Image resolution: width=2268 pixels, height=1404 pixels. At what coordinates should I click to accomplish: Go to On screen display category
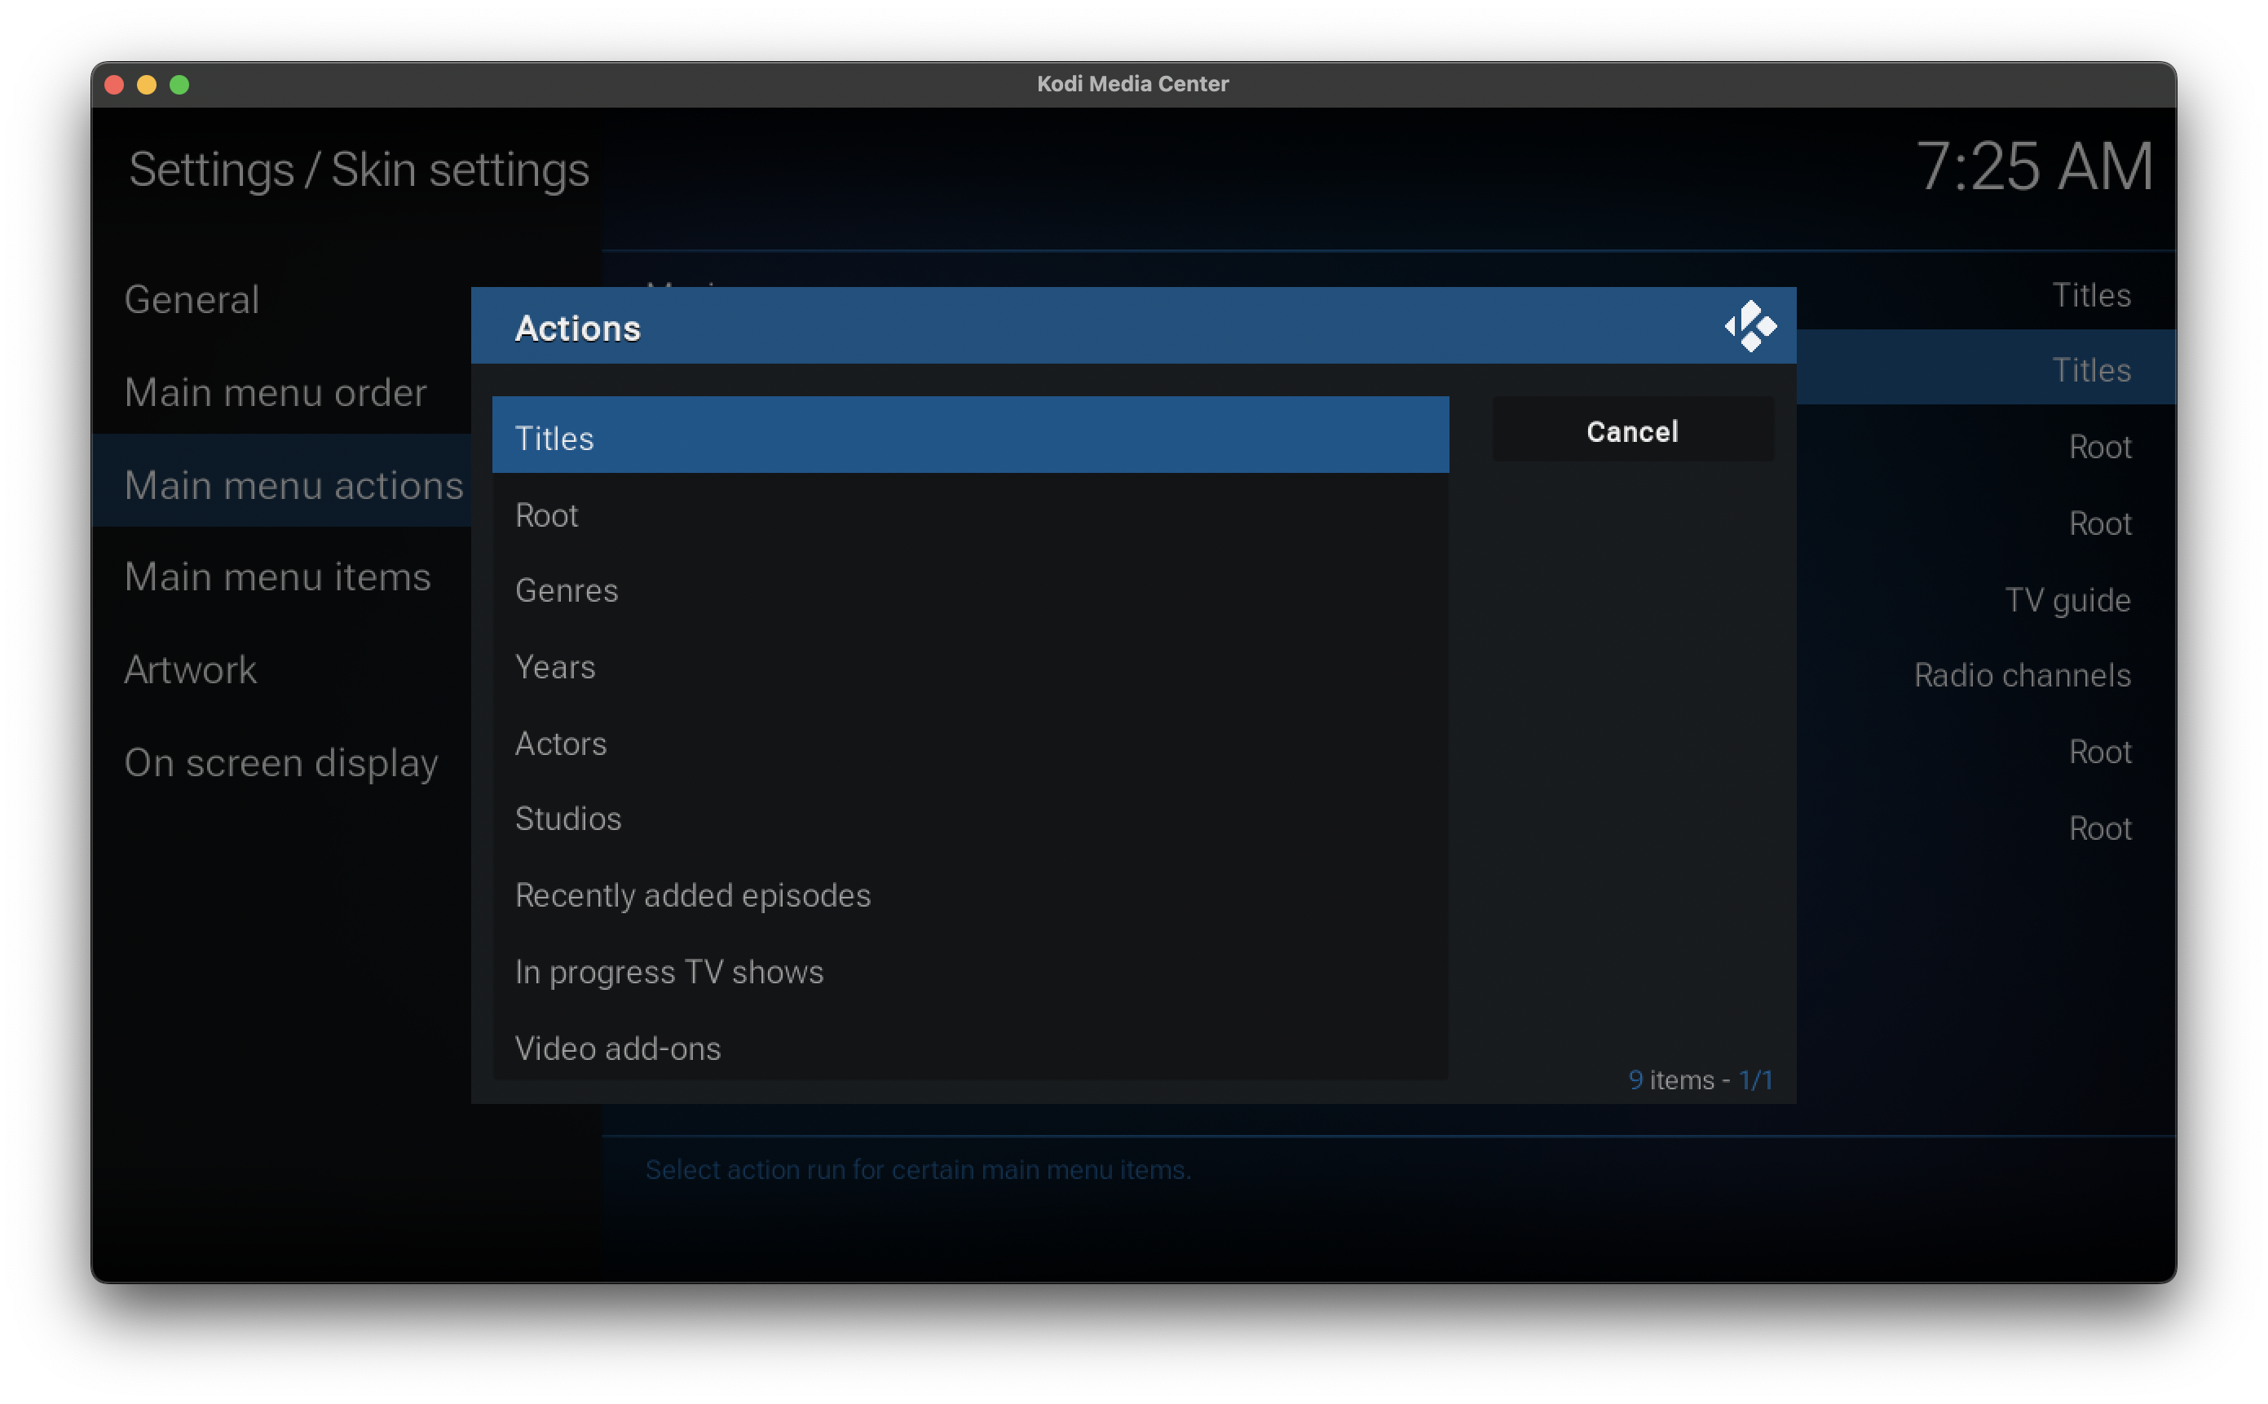point(281,762)
